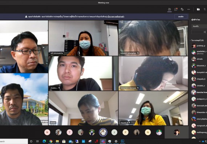This screenshot has height=144, width=207.
Task: Select participant keerasak in the list
Action: pos(199,106)
